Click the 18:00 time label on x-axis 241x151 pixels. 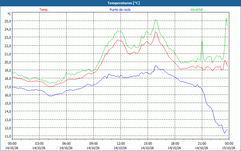pos(175,144)
